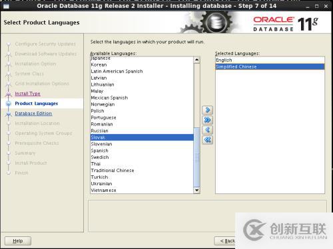Click the scroll-down arrow of Available Languages
This screenshot has height=249, width=333.
pos(196,190)
